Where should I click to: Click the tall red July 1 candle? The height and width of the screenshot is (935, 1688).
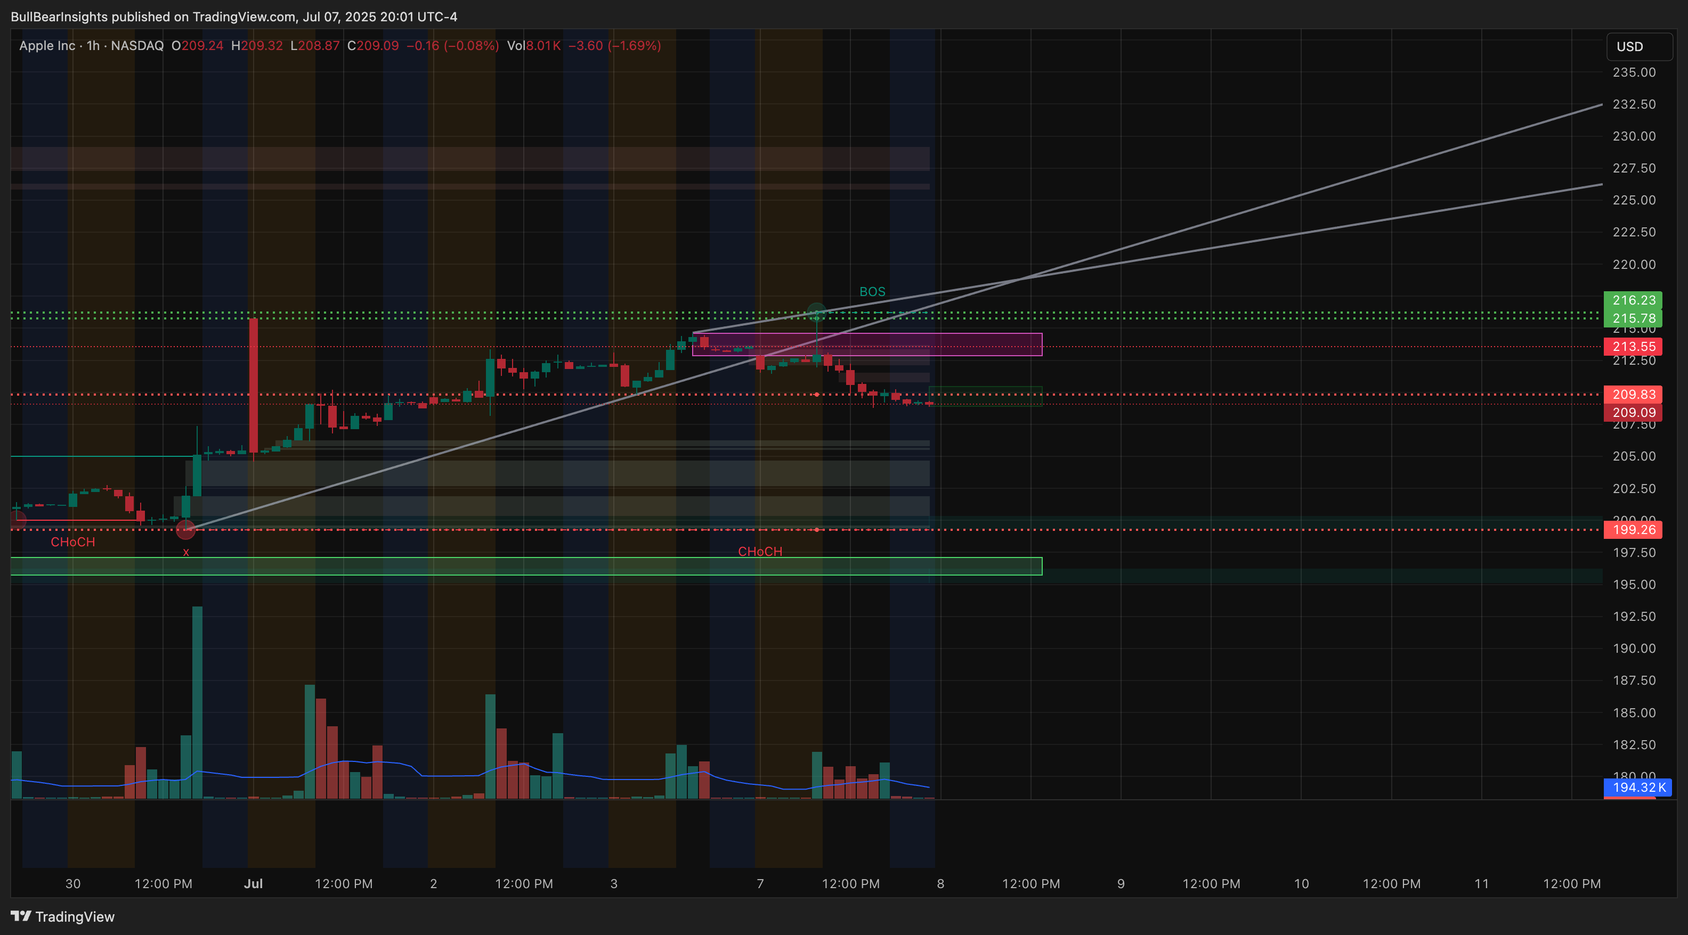pos(253,385)
